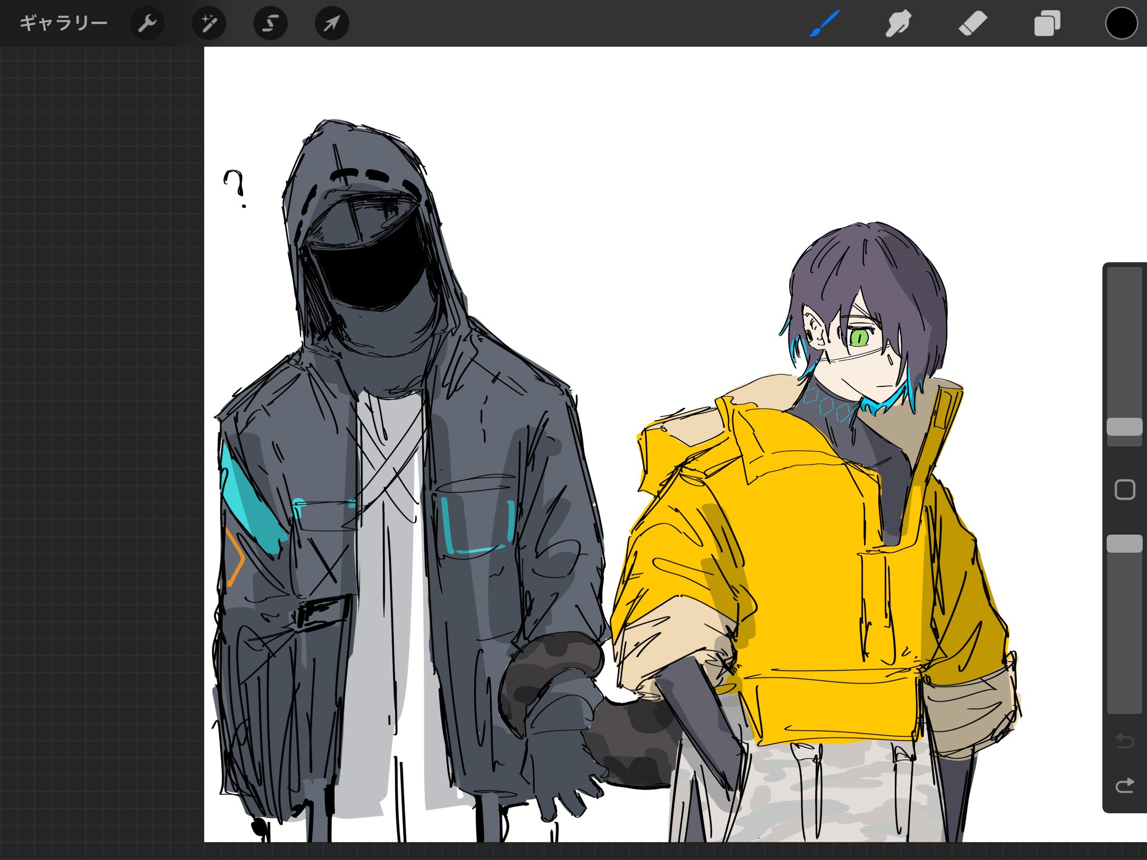Open the Layers panel
This screenshot has height=860, width=1147.
coord(1047,23)
